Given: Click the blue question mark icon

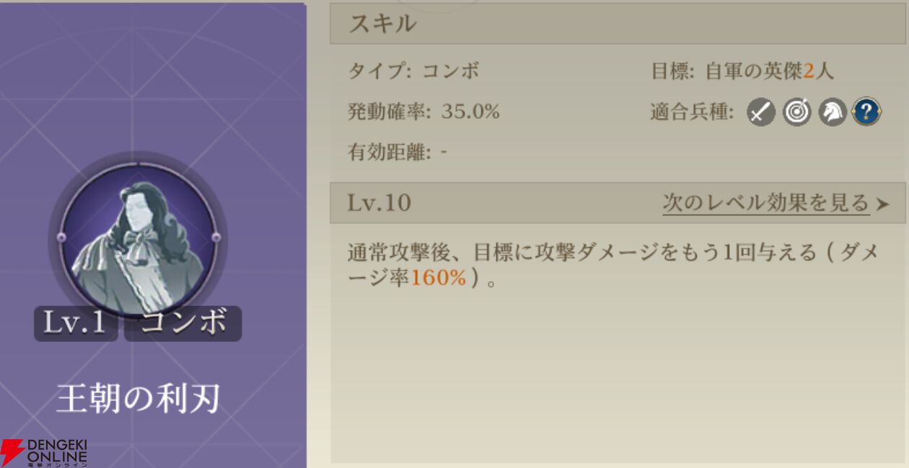Looking at the screenshot, I should click(x=866, y=112).
